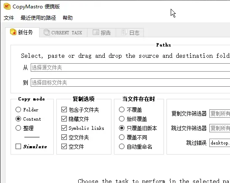Viewport: 230px width, 183px height.
Task: Click the CopyMastro application icon in title bar
Action: point(7,6)
